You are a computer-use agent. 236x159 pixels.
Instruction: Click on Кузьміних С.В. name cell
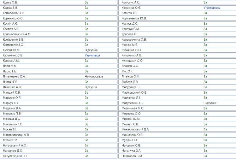click(x=13, y=55)
